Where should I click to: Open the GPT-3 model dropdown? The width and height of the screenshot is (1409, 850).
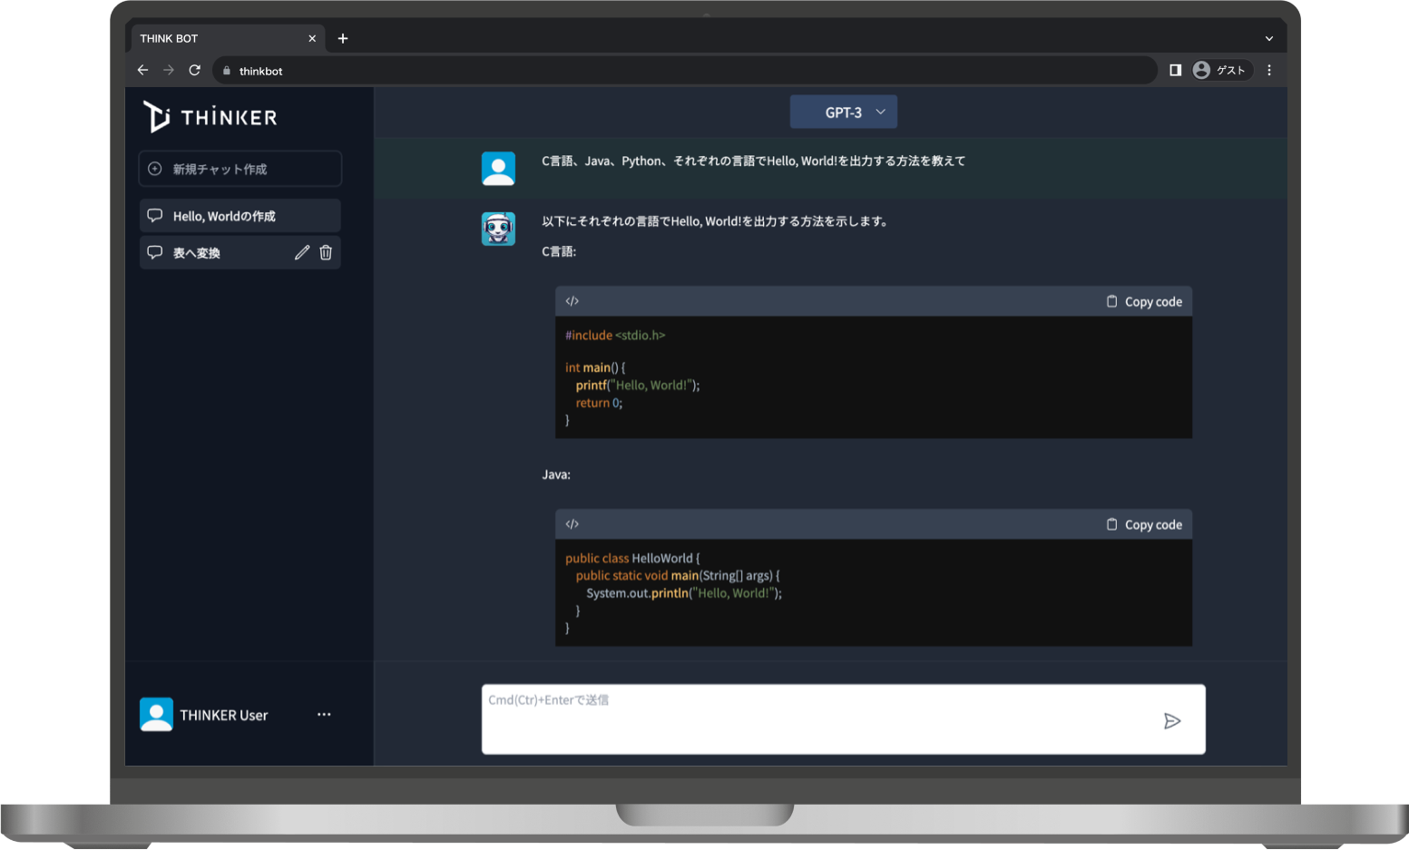coord(843,112)
